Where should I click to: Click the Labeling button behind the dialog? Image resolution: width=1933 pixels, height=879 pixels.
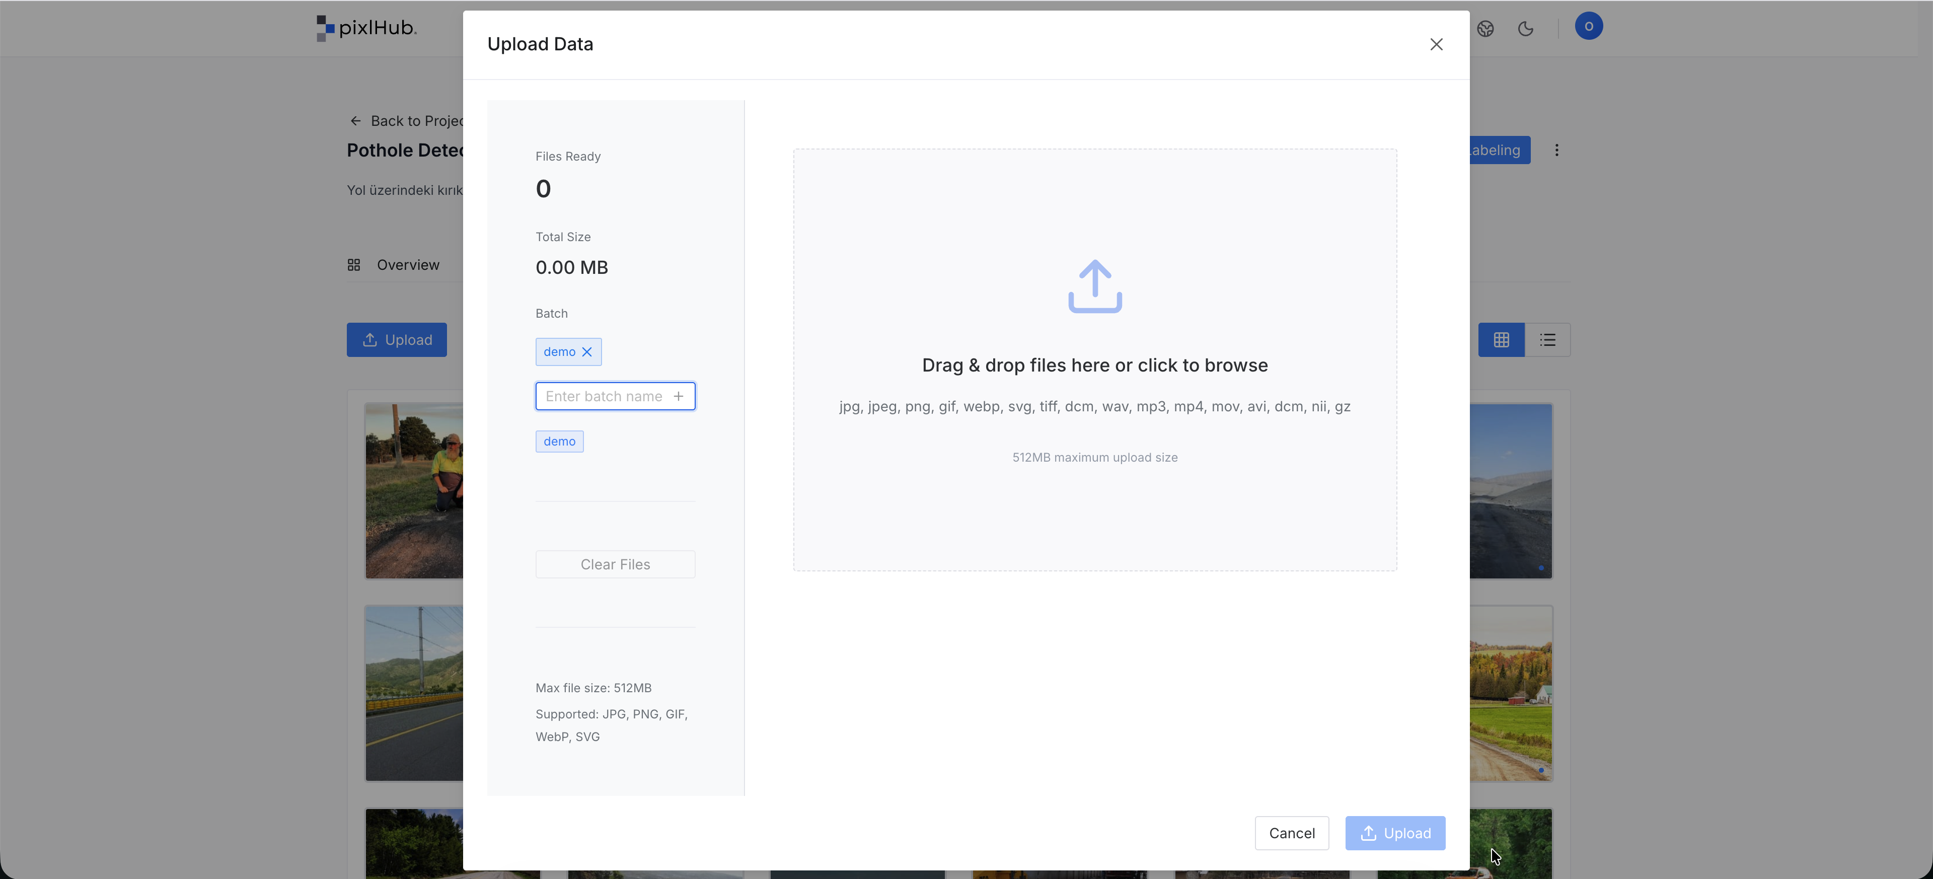pos(1499,150)
